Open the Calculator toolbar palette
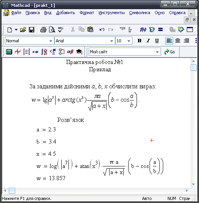199x203 pixels. 9,52
